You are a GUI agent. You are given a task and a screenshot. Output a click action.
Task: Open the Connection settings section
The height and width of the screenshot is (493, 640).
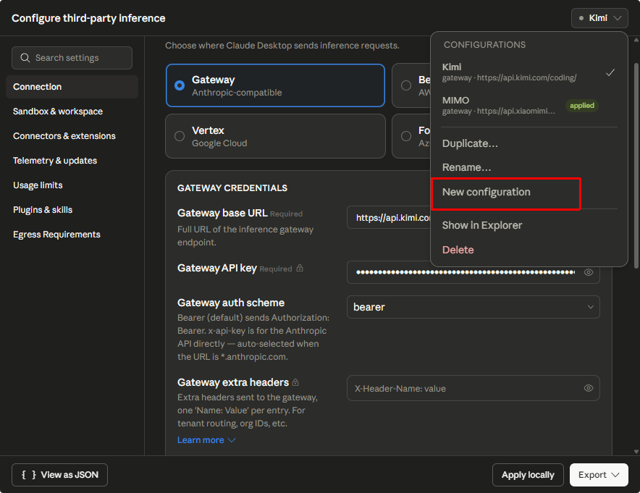point(72,87)
